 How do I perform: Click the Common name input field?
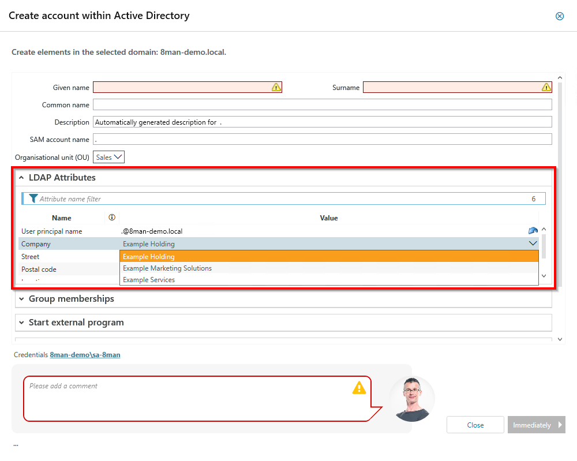(321, 104)
